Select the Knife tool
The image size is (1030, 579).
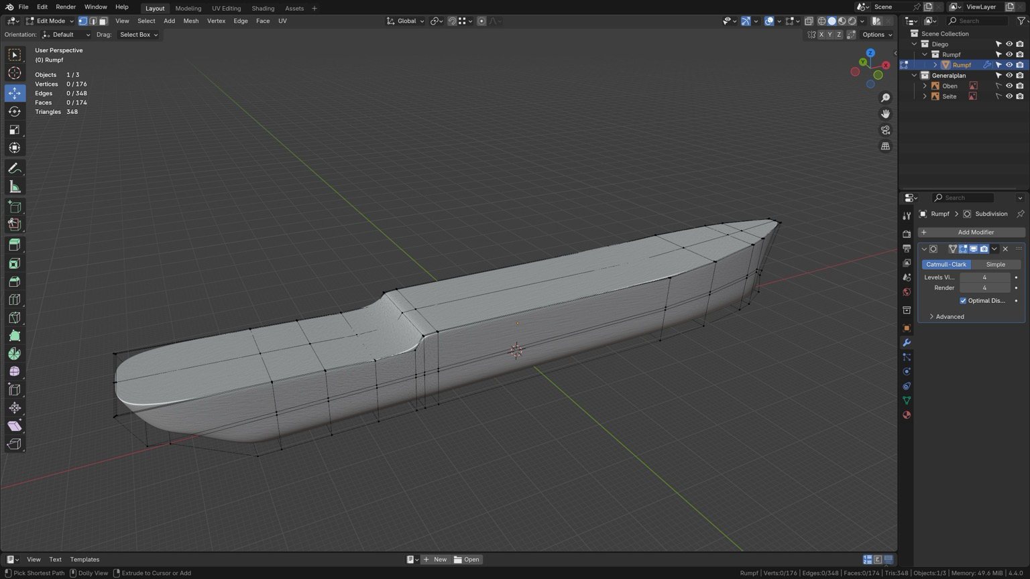15,318
